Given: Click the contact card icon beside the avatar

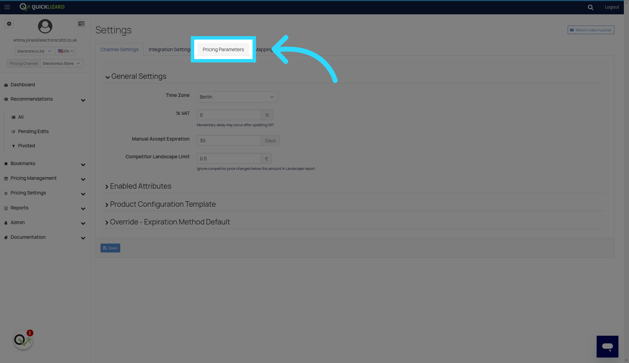Looking at the screenshot, I should (x=81, y=24).
